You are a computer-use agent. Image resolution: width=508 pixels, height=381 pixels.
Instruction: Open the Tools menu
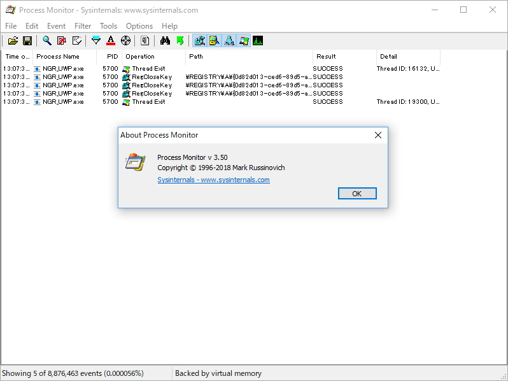[x=108, y=26]
